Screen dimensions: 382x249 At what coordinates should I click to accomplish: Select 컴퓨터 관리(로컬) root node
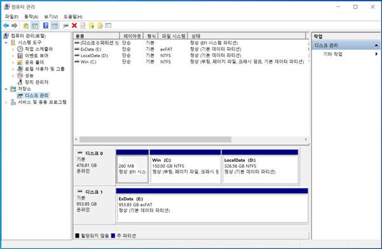click(28, 36)
